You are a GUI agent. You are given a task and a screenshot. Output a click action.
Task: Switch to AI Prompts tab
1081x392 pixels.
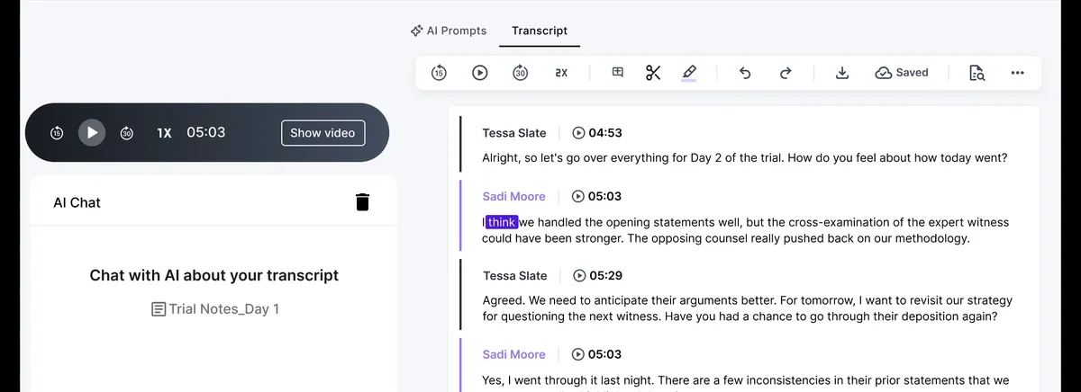[x=448, y=31]
